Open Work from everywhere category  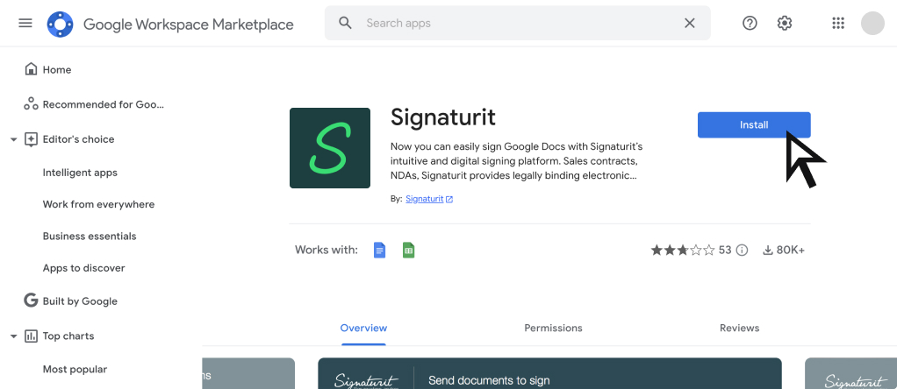click(x=98, y=204)
